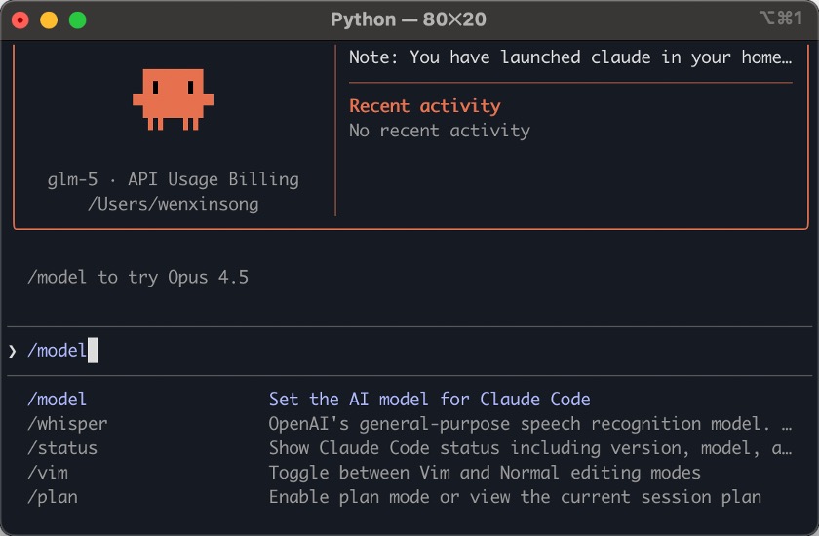Select the /vim command suggestion
Image resolution: width=819 pixels, height=536 pixels.
pos(48,473)
